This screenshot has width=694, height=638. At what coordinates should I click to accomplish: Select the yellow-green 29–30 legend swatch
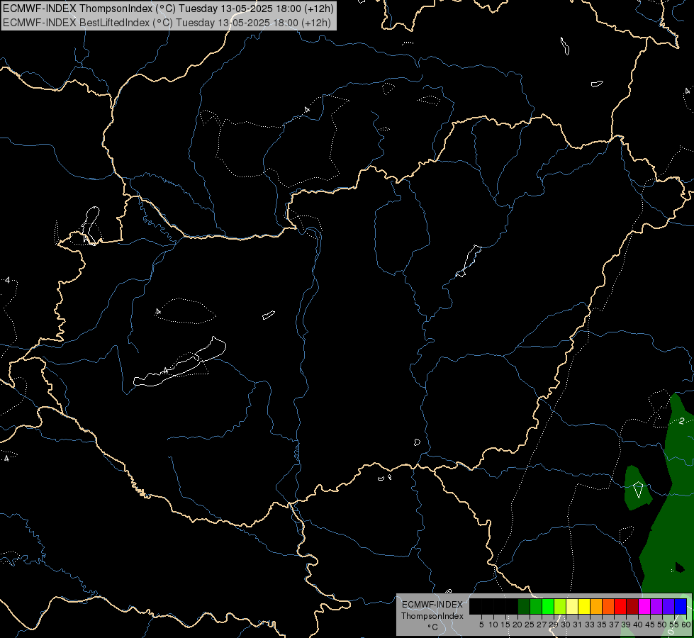(560, 606)
